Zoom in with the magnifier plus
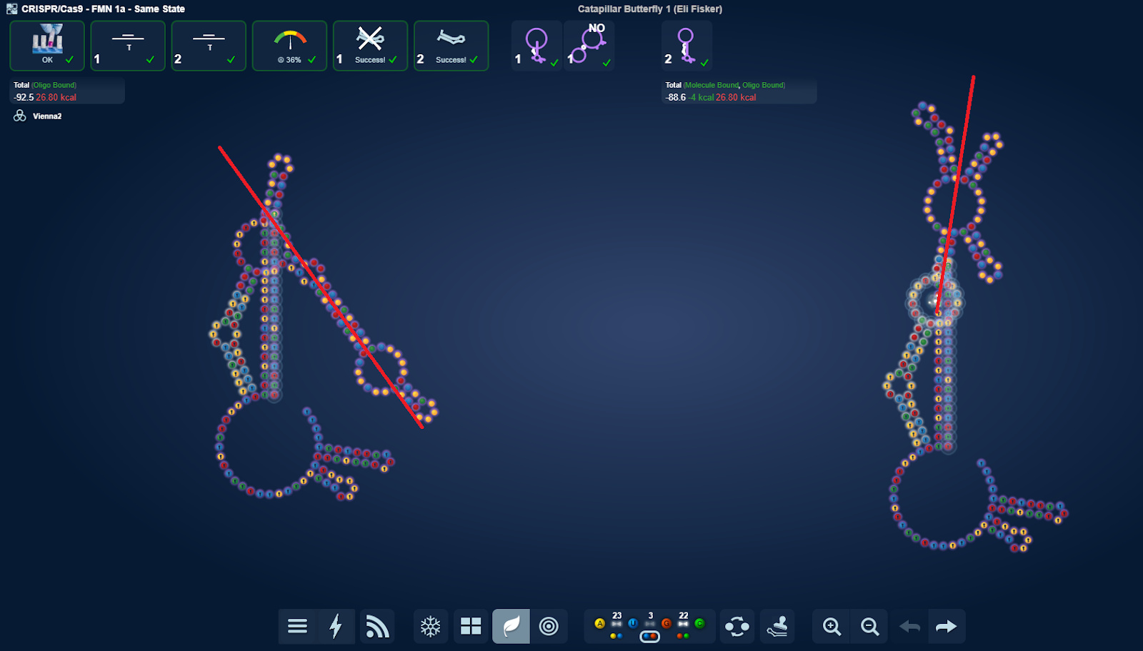The image size is (1143, 651). tap(832, 627)
